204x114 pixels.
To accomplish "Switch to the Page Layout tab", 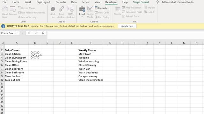I will point(43,2).
